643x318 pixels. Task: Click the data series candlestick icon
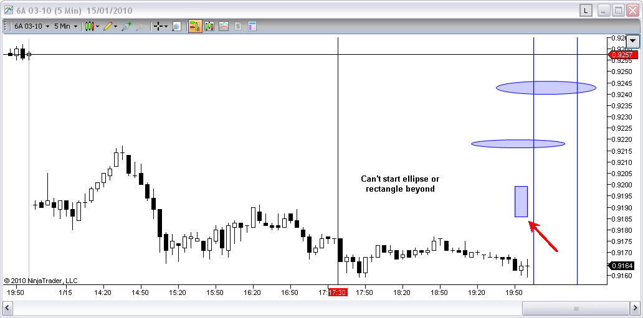209,26
